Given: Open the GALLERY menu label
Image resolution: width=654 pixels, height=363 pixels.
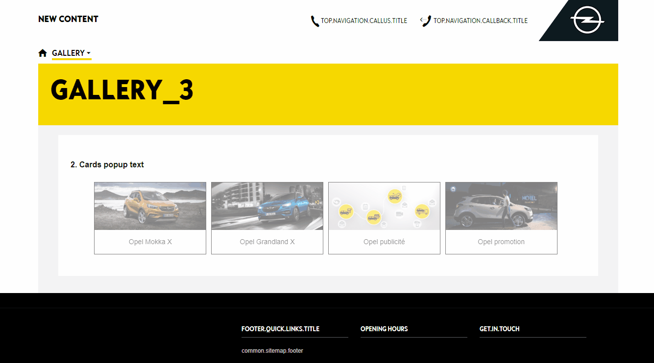Looking at the screenshot, I should [x=68, y=53].
